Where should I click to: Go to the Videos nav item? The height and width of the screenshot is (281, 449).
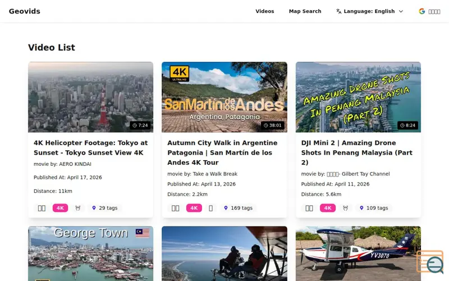pyautogui.click(x=264, y=11)
